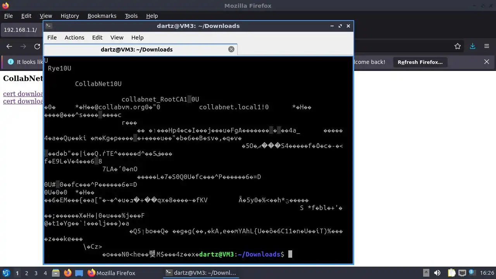The image size is (496, 279).
Task: Select the dartz@VM3: ~/Downloads terminal tab
Action: (140, 49)
